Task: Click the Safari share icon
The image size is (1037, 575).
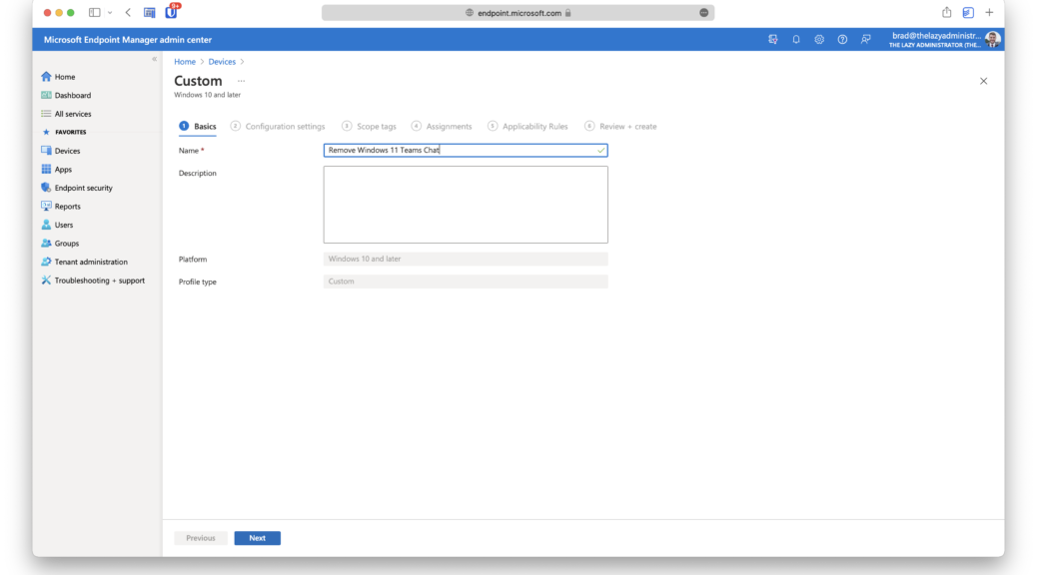Action: pos(947,13)
